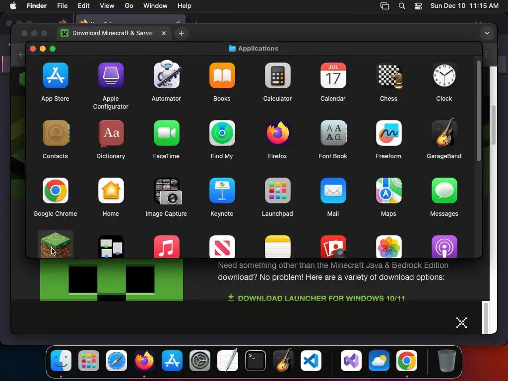This screenshot has height=381, width=508.
Task: Open the Contacts app
Action: click(56, 133)
